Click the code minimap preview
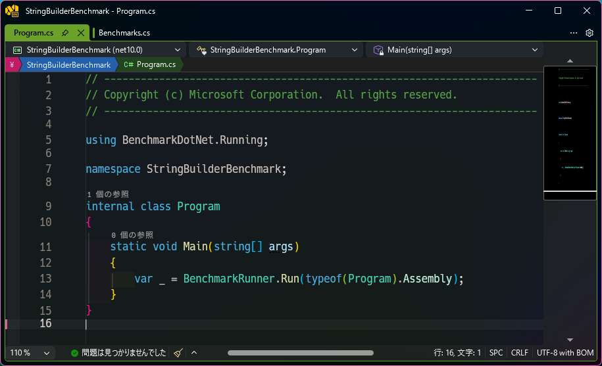The width and height of the screenshot is (602, 366). point(570,133)
